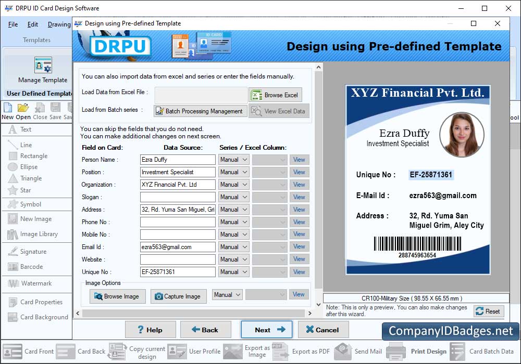Switch to Card Back view

[x=81, y=352]
